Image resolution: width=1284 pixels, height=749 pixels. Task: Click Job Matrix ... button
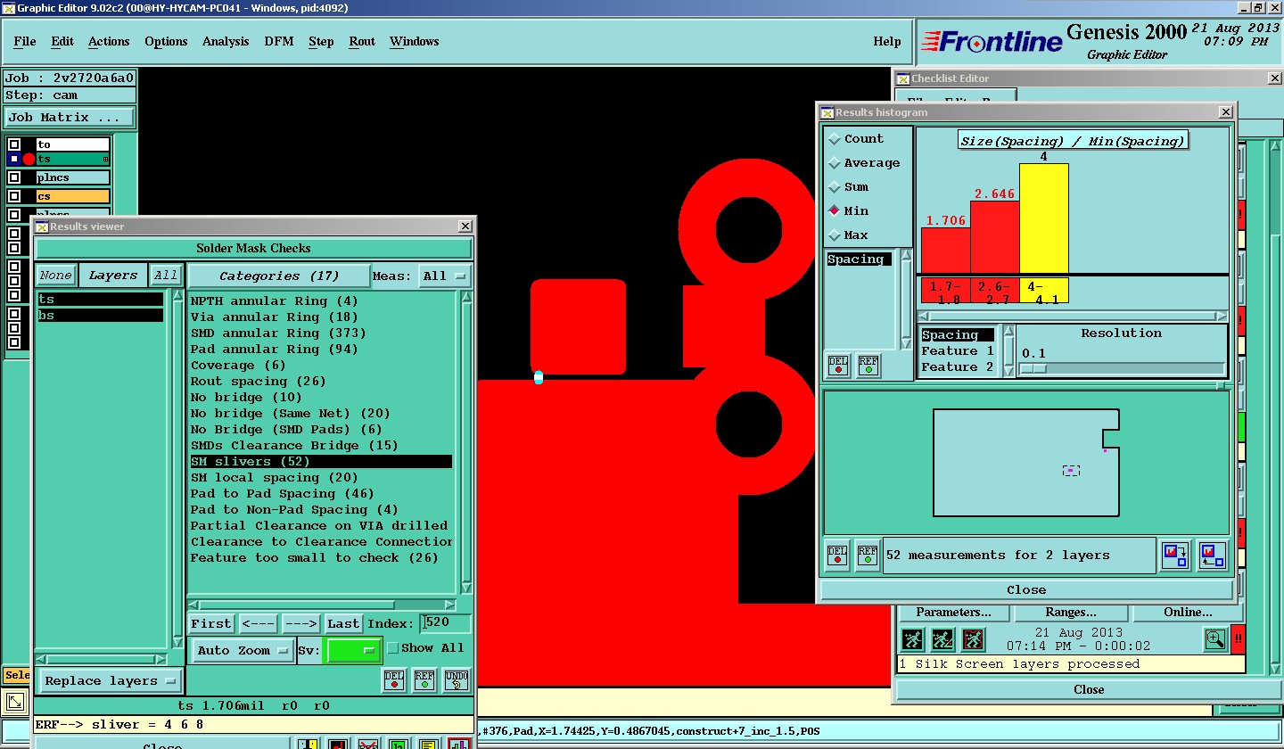(x=70, y=118)
